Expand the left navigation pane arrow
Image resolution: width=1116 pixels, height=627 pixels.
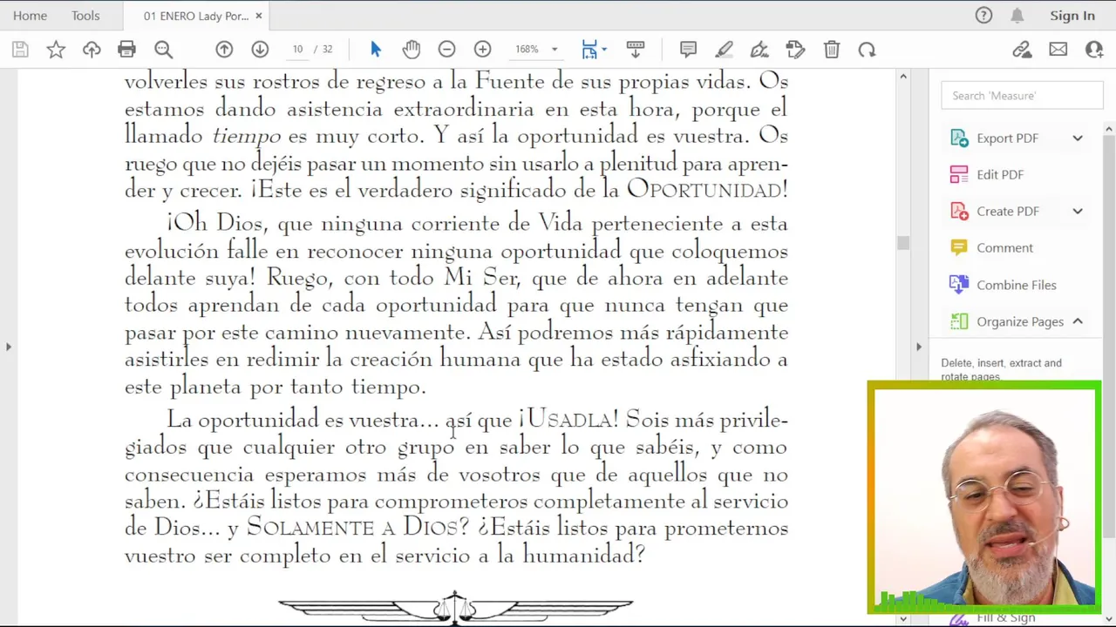pyautogui.click(x=8, y=347)
